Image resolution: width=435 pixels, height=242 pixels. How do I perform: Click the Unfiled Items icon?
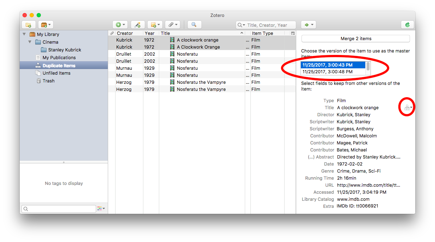pyautogui.click(x=38, y=73)
